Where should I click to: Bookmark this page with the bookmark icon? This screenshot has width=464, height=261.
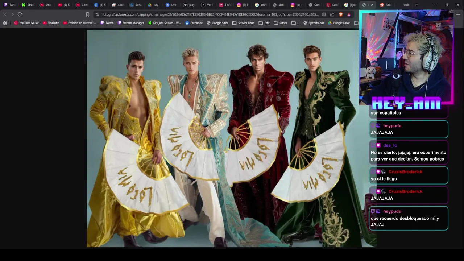[x=87, y=14]
